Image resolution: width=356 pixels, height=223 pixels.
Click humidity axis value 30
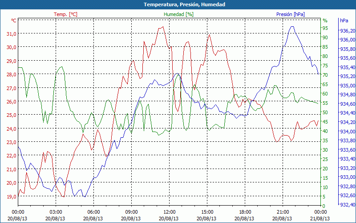325,150
